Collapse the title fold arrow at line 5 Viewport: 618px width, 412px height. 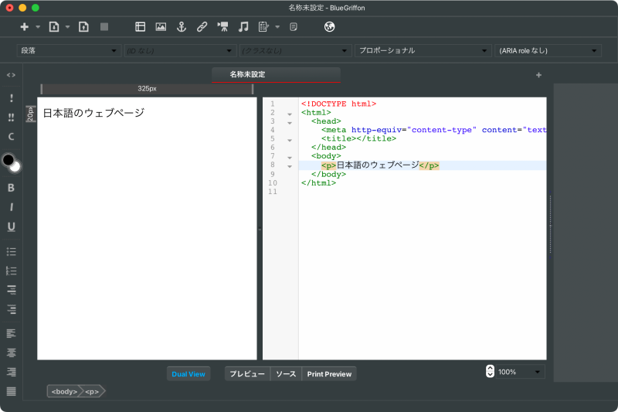click(290, 141)
